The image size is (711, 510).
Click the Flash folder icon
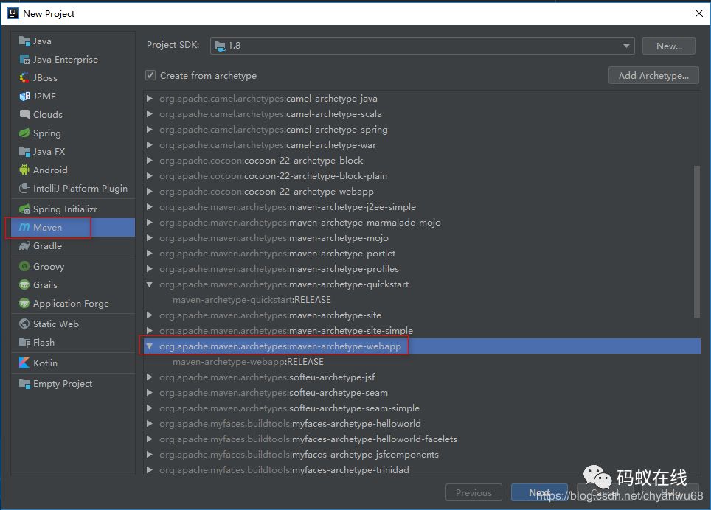click(x=24, y=343)
